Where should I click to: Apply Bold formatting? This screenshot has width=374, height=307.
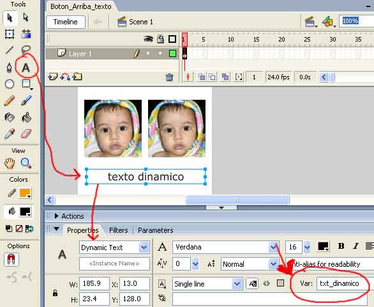tap(341, 246)
